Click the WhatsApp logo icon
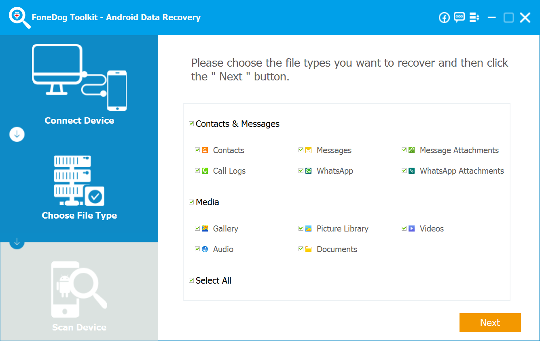The width and height of the screenshot is (540, 341). coord(309,171)
